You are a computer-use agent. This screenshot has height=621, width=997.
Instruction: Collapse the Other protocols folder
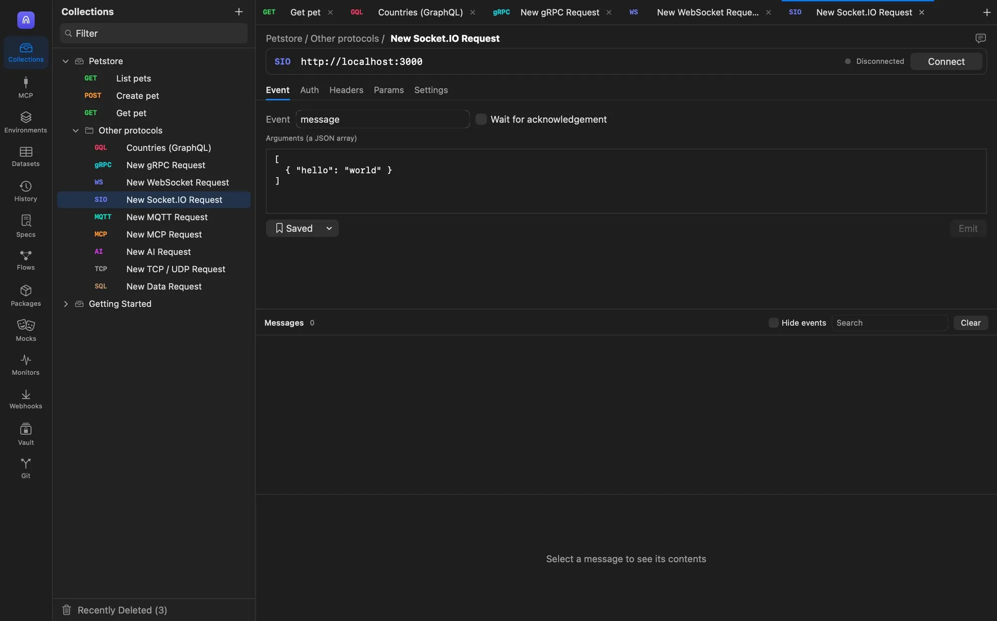point(75,131)
